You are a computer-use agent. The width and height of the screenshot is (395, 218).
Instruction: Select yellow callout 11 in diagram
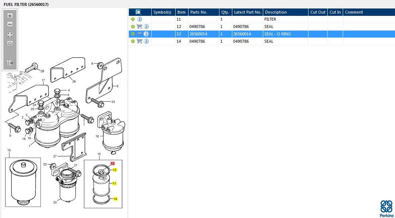(114, 183)
